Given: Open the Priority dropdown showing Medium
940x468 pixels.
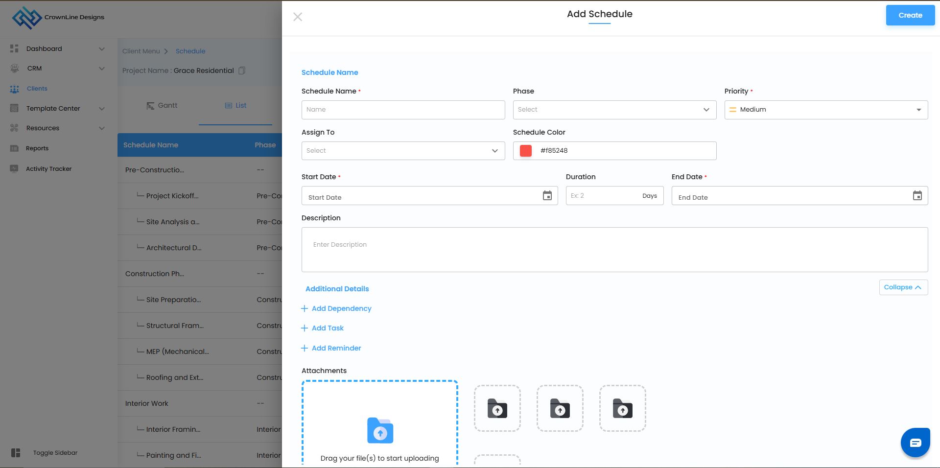Looking at the screenshot, I should pyautogui.click(x=825, y=110).
